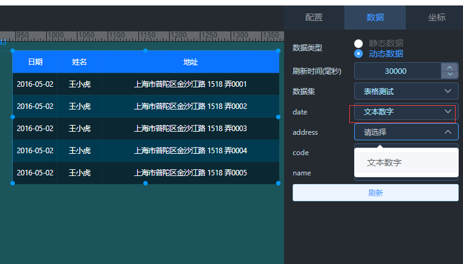This screenshot has width=463, height=264.
Task: Expand the 数据集 表格测试 dropdown
Action: coord(406,91)
